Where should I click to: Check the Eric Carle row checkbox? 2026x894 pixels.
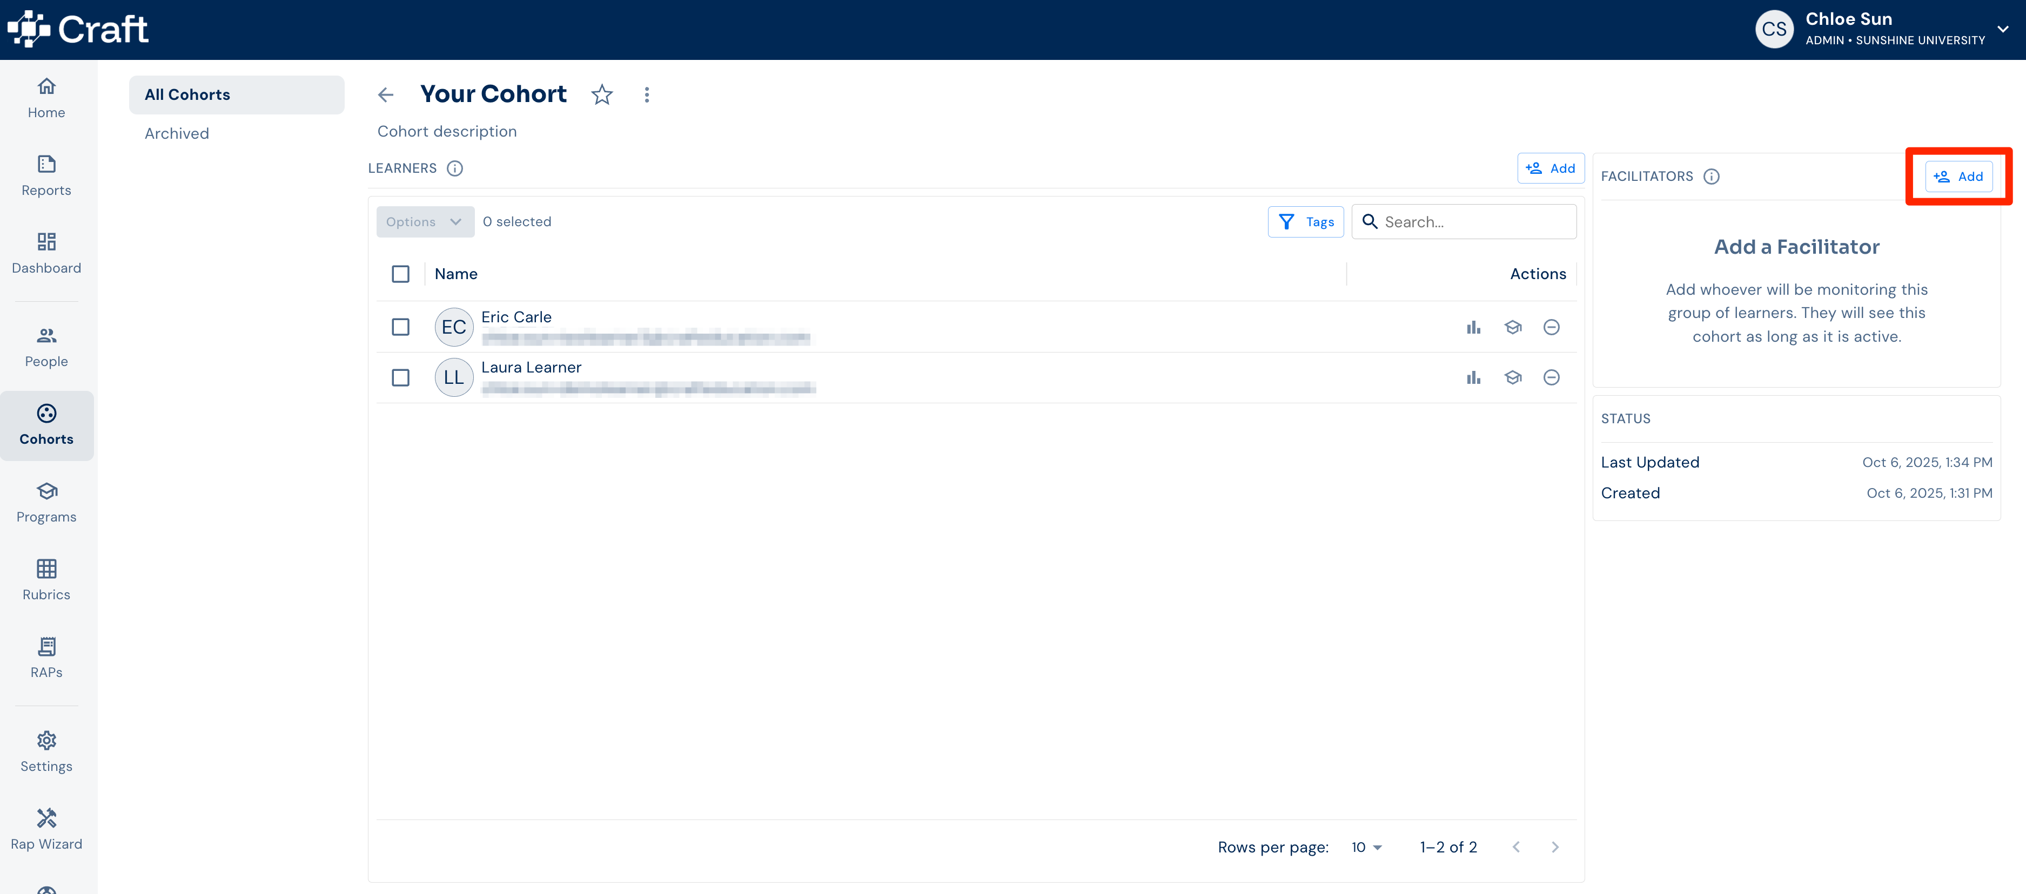click(400, 327)
